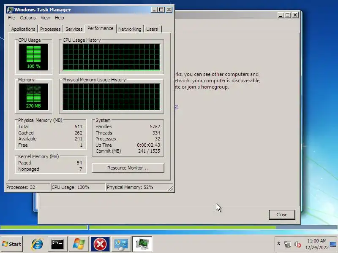
Task: Click the Task Manager taskbar icon
Action: (142, 244)
